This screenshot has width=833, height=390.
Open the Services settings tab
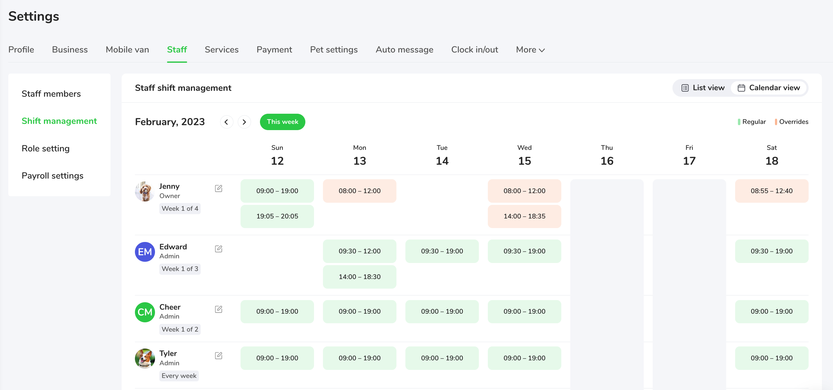point(221,49)
